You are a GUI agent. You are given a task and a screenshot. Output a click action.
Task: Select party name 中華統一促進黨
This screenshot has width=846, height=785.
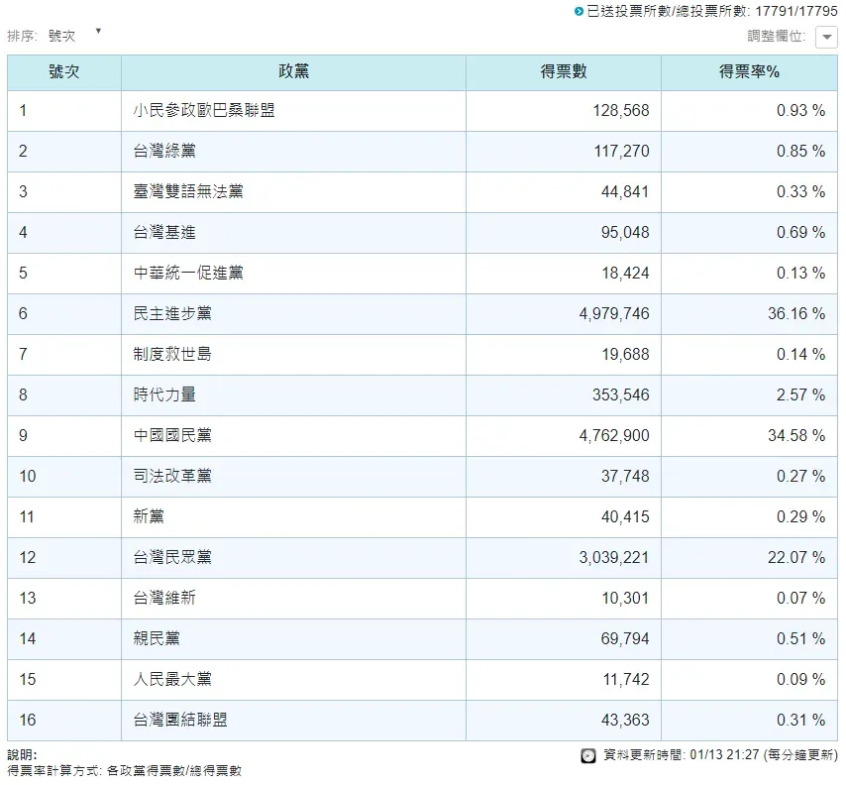tap(188, 274)
